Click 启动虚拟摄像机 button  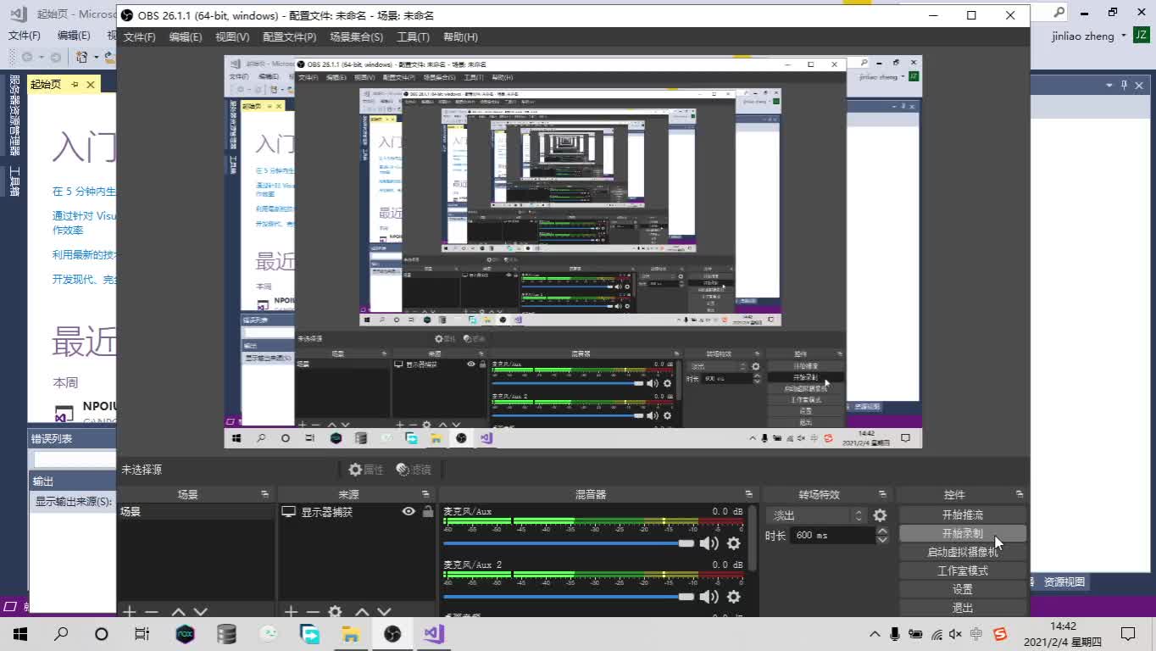[963, 552]
